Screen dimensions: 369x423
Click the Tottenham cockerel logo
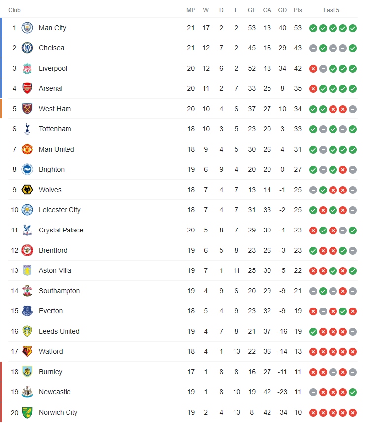click(x=27, y=129)
